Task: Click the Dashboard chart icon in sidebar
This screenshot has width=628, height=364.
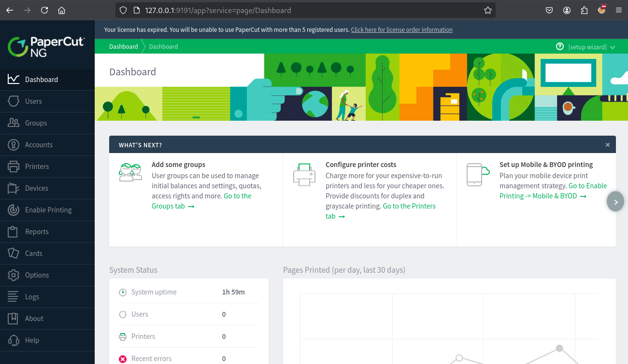Action: (x=14, y=79)
